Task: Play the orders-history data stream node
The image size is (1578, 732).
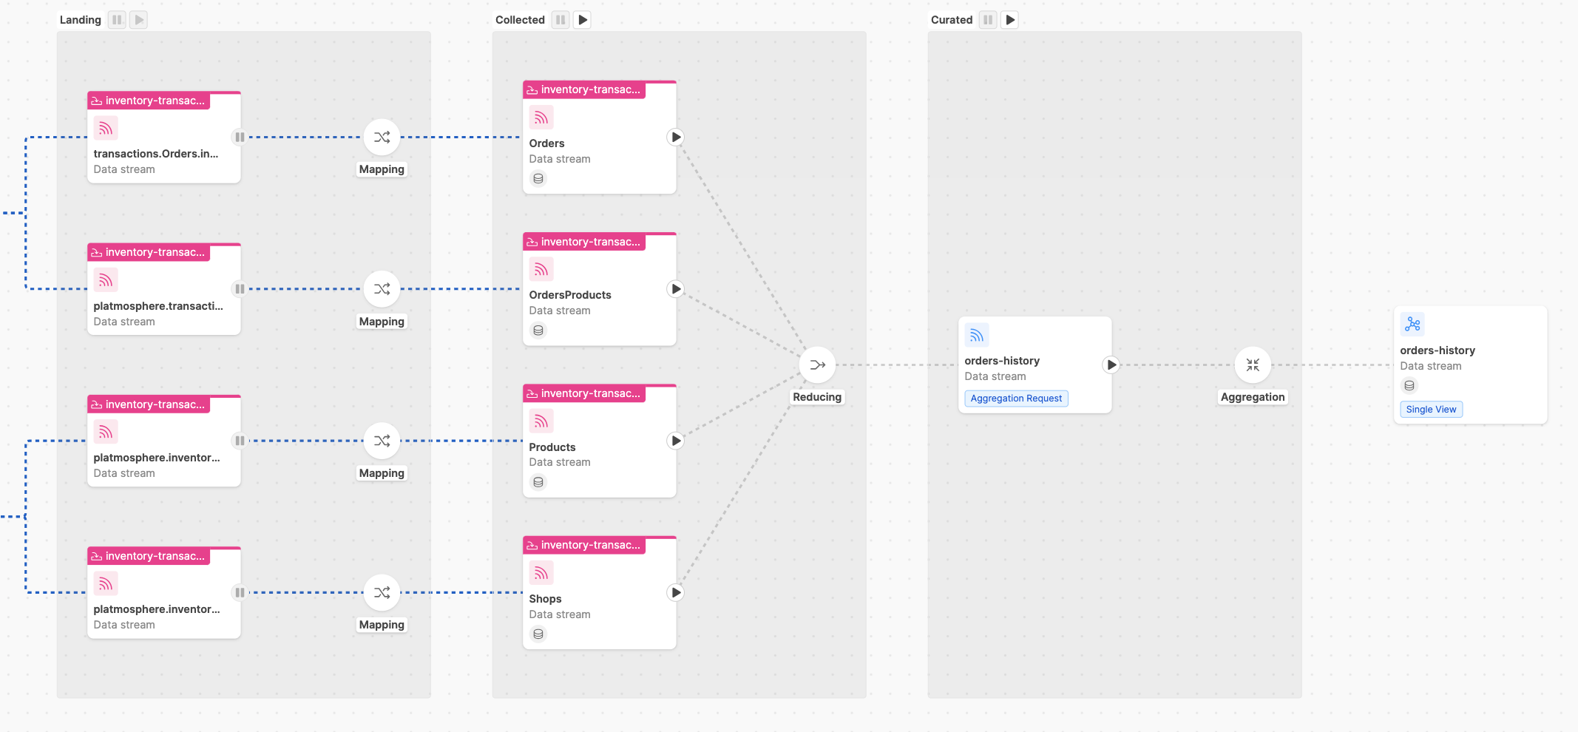Action: click(x=1112, y=365)
